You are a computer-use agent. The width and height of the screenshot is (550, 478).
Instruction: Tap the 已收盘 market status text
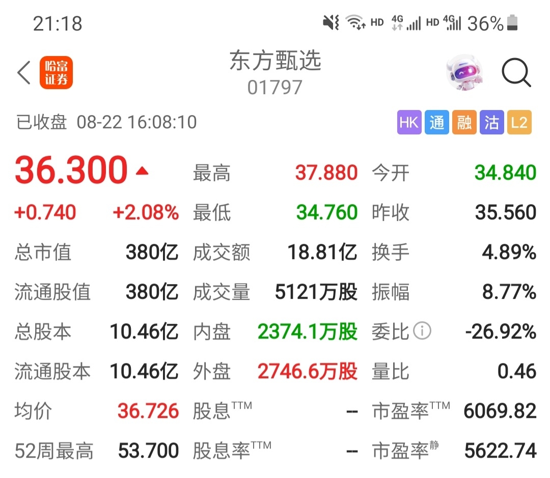pyautogui.click(x=41, y=122)
